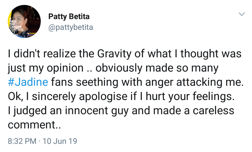Click the 'innocent guy' phrase
252x152 pixels.
coord(97,110)
